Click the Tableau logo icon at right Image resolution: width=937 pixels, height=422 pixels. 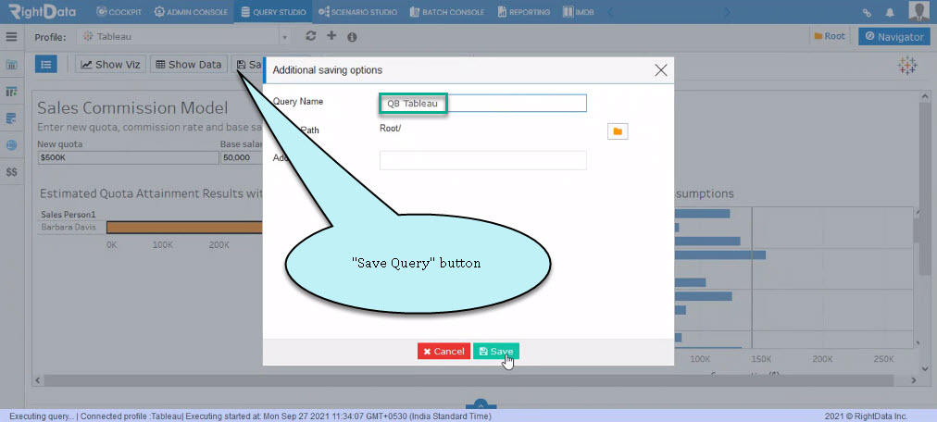pyautogui.click(x=907, y=67)
